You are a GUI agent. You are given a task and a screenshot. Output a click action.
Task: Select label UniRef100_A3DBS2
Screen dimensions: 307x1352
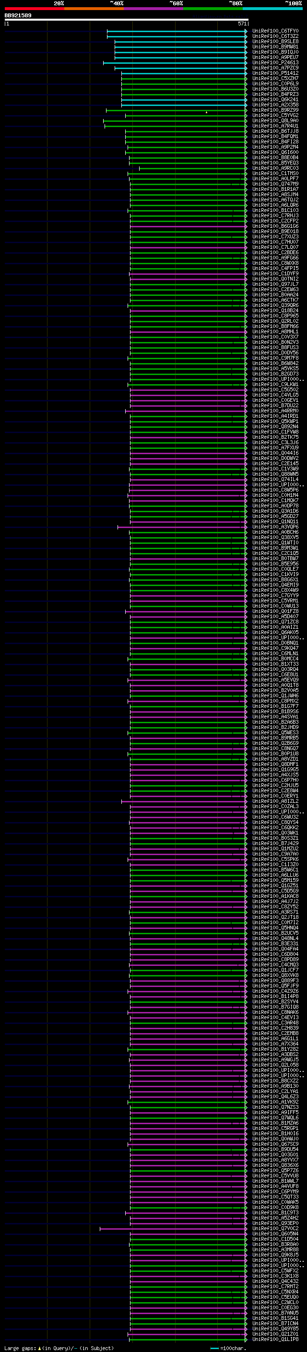tap(275, 1055)
